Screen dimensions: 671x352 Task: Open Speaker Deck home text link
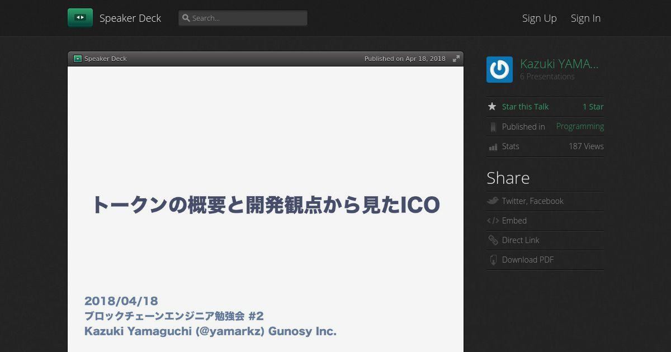click(x=130, y=18)
